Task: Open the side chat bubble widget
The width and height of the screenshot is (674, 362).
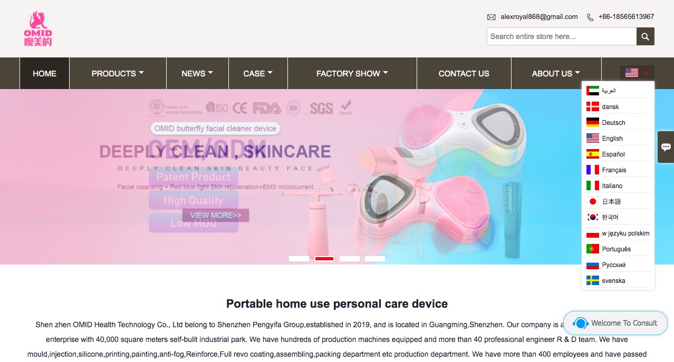Action: click(666, 146)
